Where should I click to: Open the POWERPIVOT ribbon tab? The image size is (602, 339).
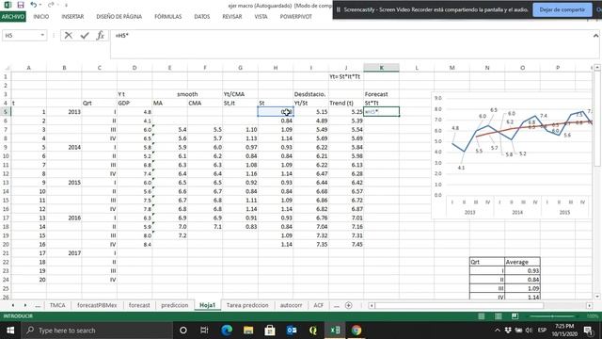296,17
